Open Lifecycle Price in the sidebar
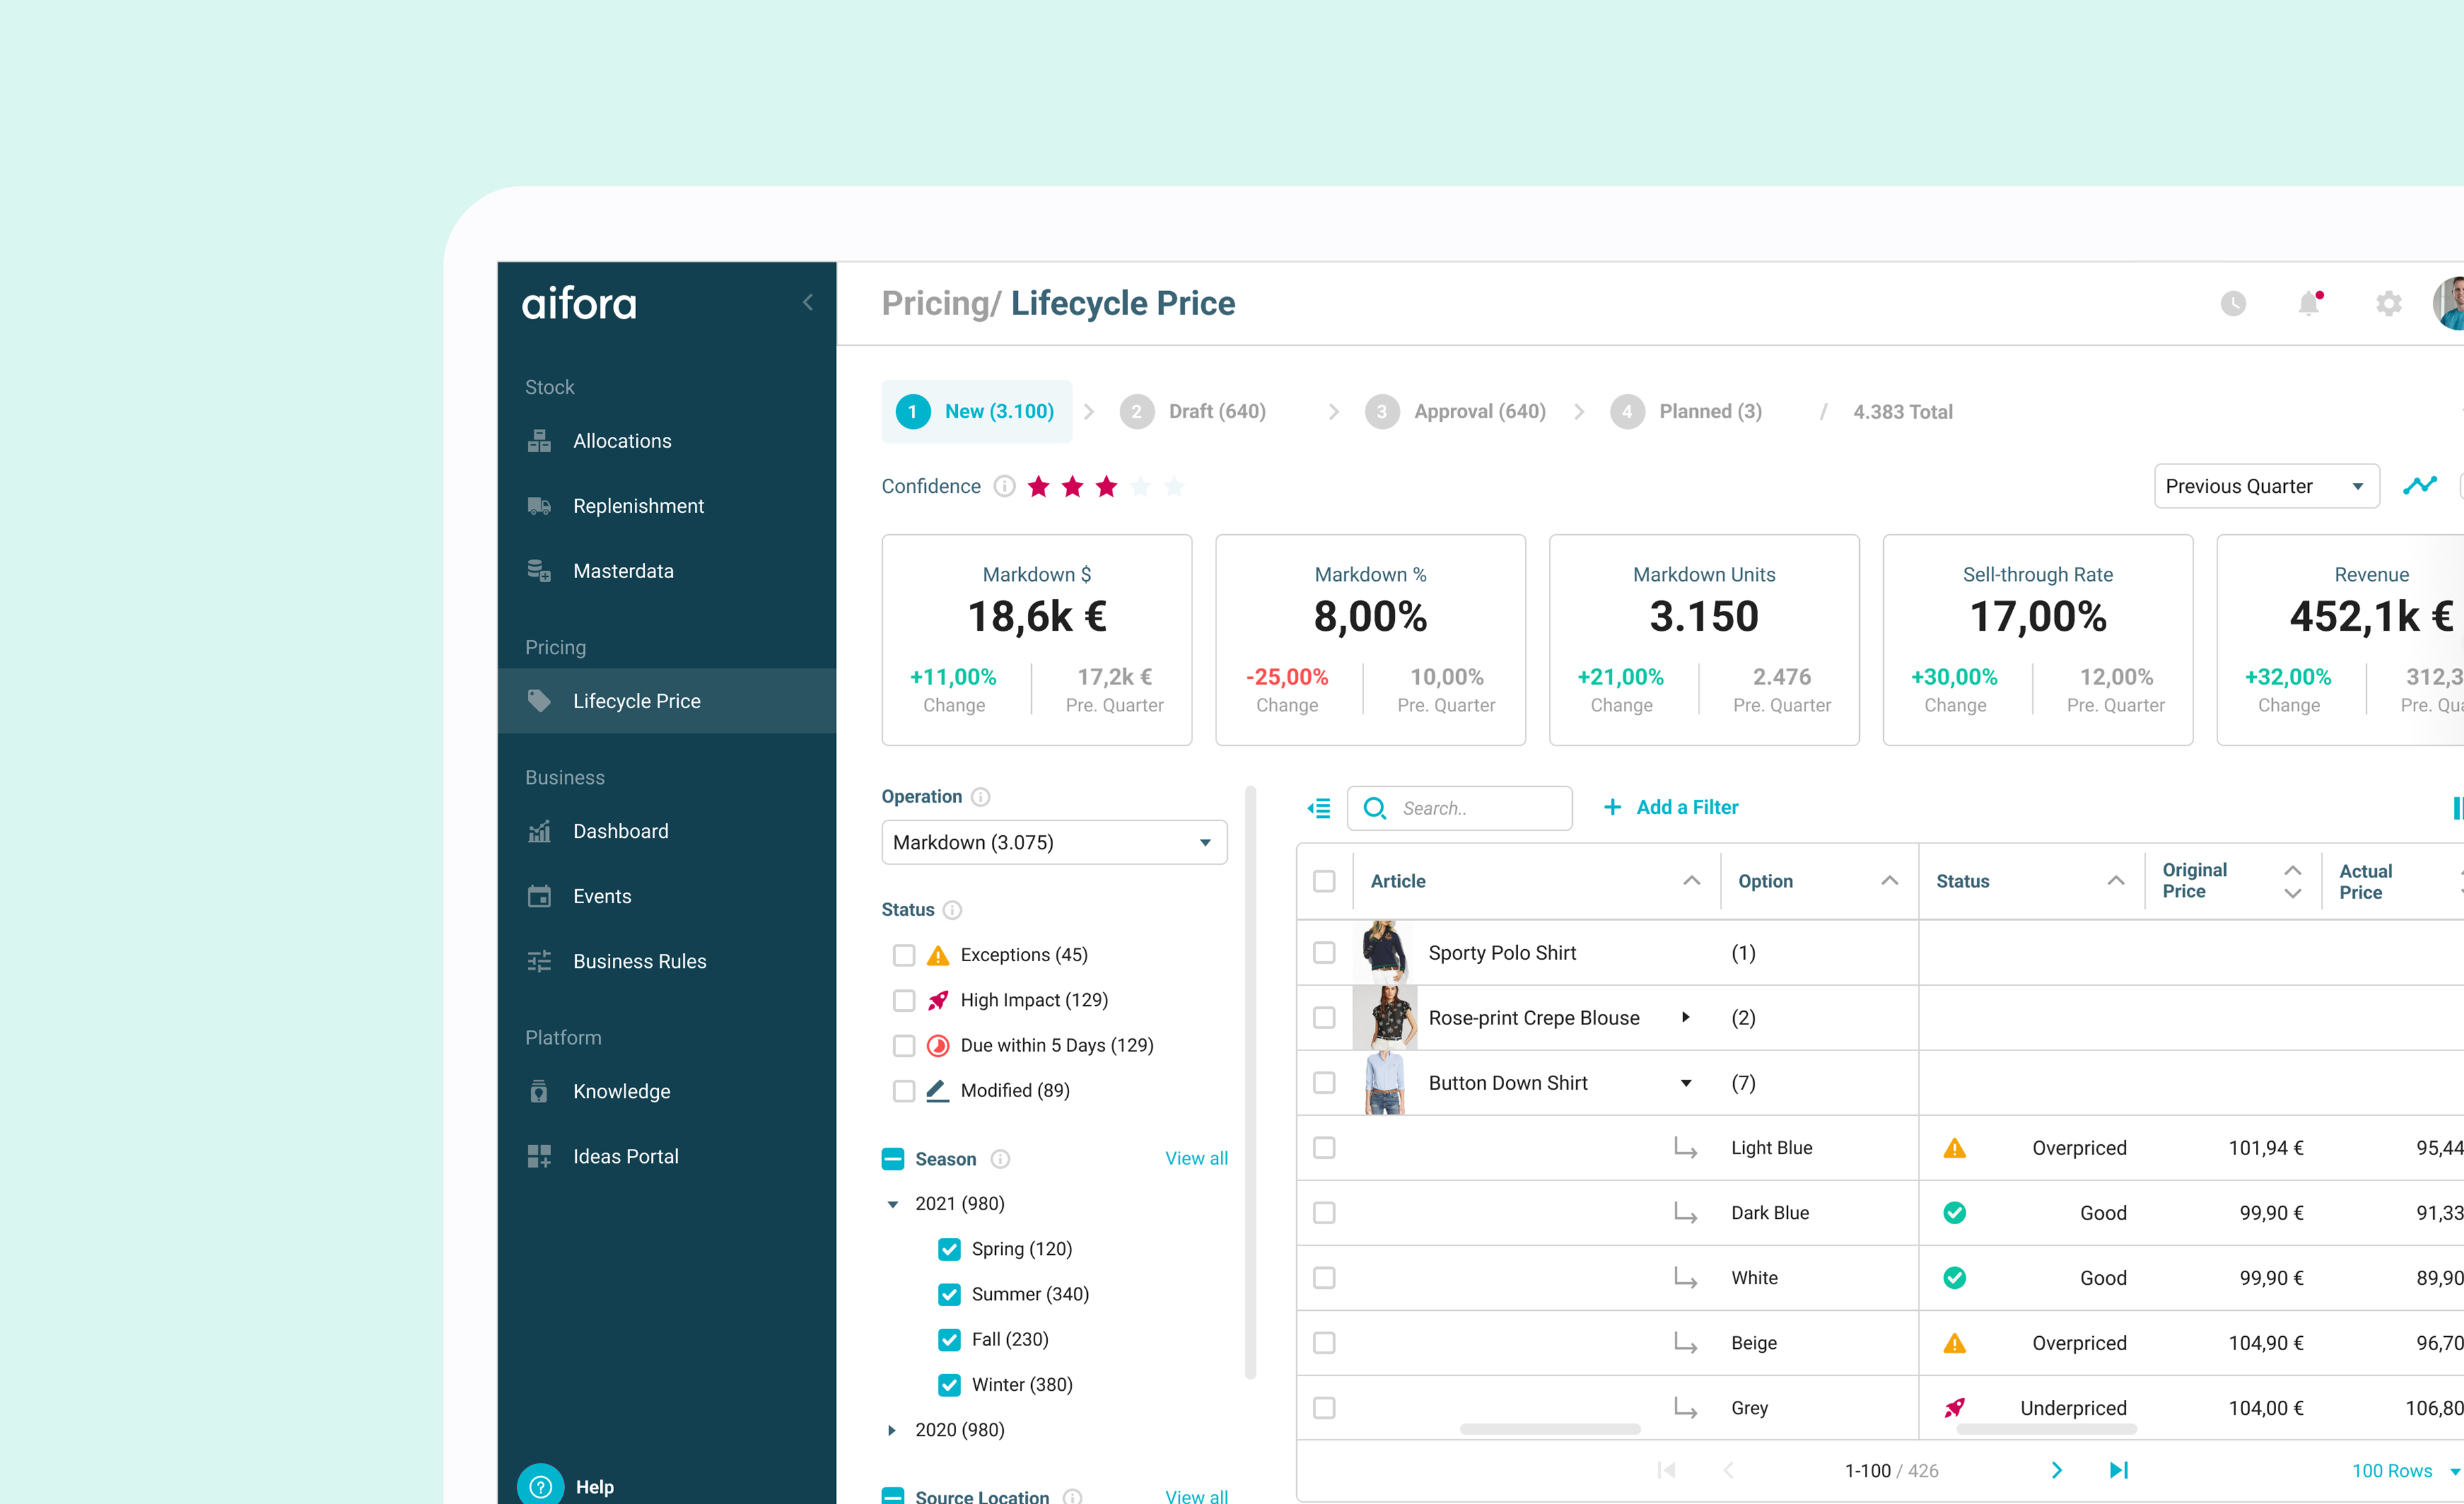 coord(667,701)
